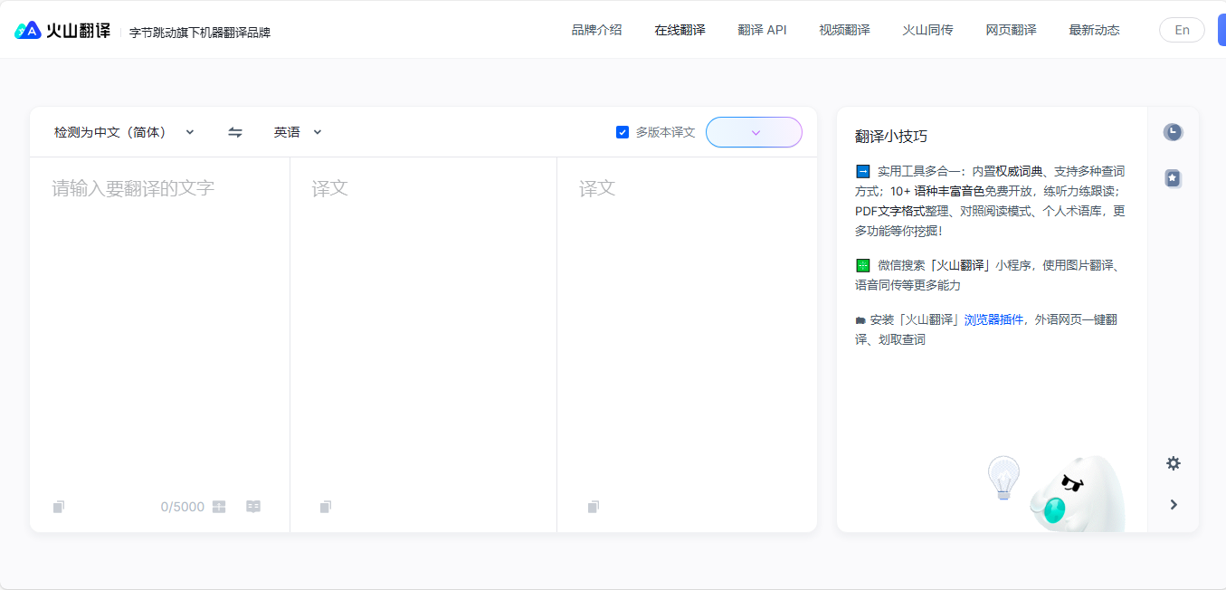
Task: Open 视频翻译 navigation item
Action: 845,30
